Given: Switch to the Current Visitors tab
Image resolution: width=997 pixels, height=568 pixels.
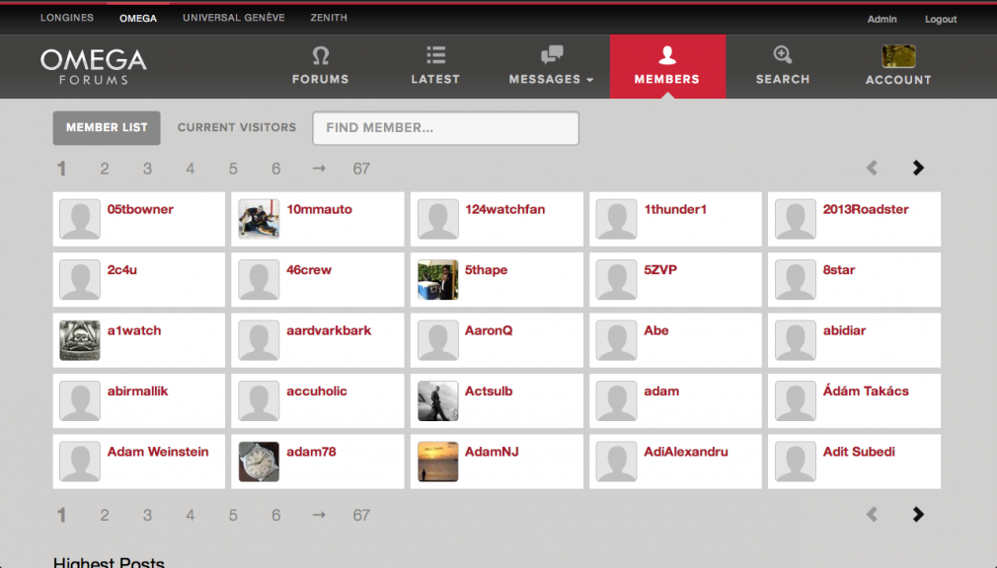Looking at the screenshot, I should pos(236,127).
